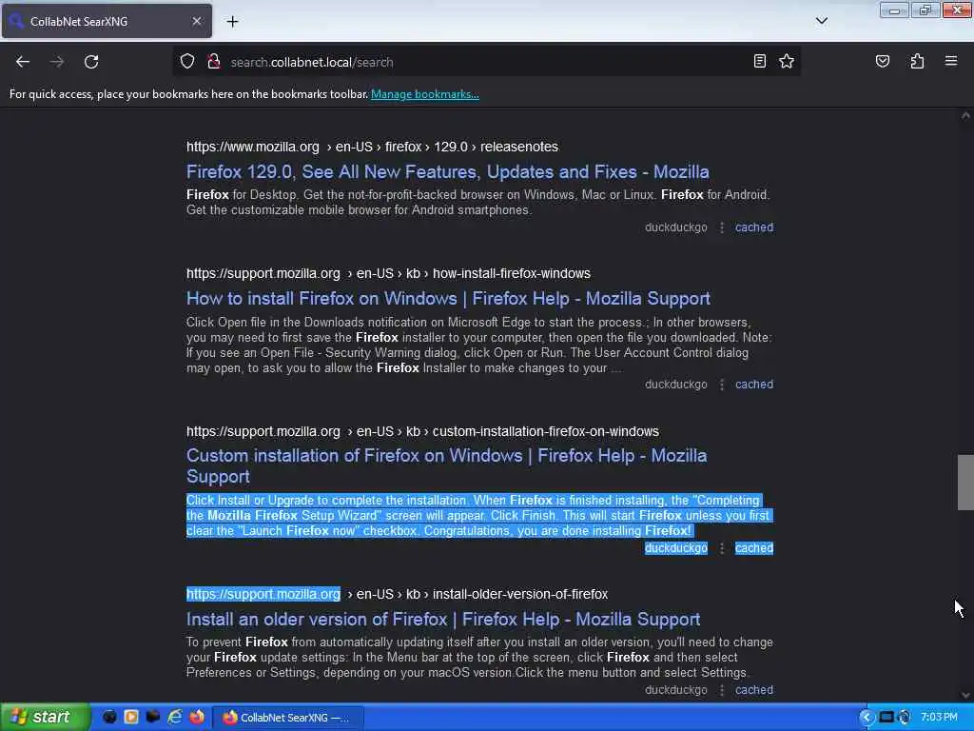Open cached link for older version result

click(x=754, y=689)
